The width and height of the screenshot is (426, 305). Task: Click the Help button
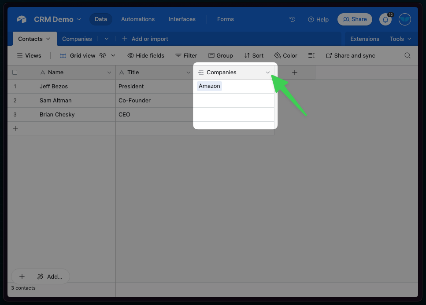[318, 19]
